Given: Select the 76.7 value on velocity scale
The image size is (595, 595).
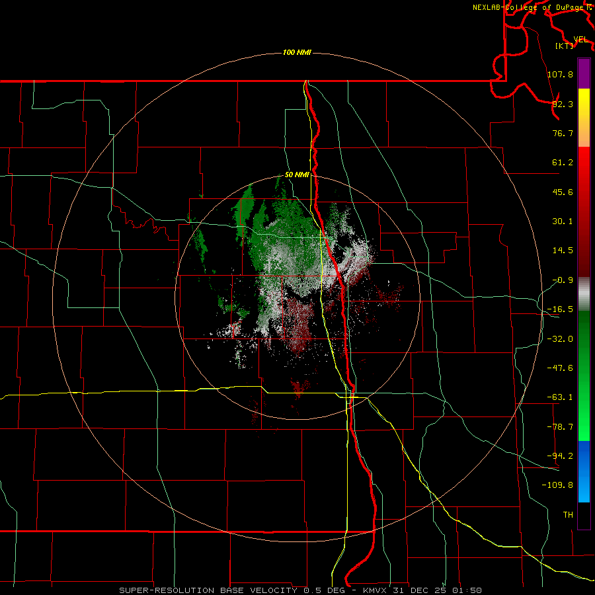Looking at the screenshot, I should point(563,133).
